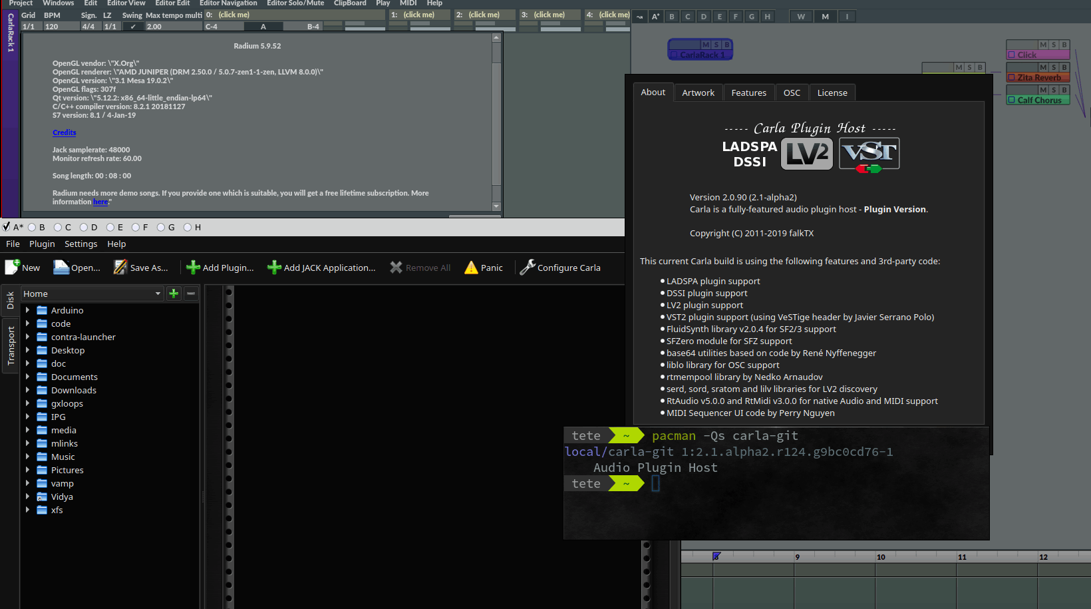The image size is (1091, 609).
Task: Select the A* radio option in the lower A–H row
Action: pyautogui.click(x=7, y=227)
